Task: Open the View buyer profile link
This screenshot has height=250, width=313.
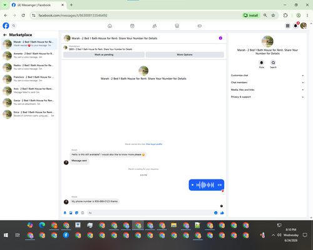Action: (x=154, y=144)
